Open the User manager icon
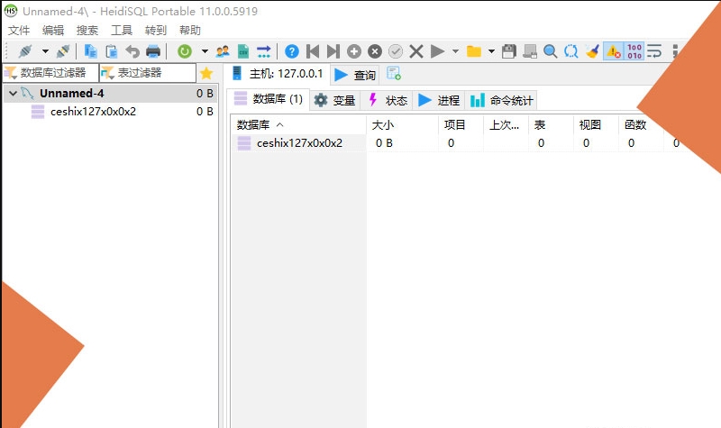Image resolution: width=721 pixels, height=428 pixels. click(223, 51)
